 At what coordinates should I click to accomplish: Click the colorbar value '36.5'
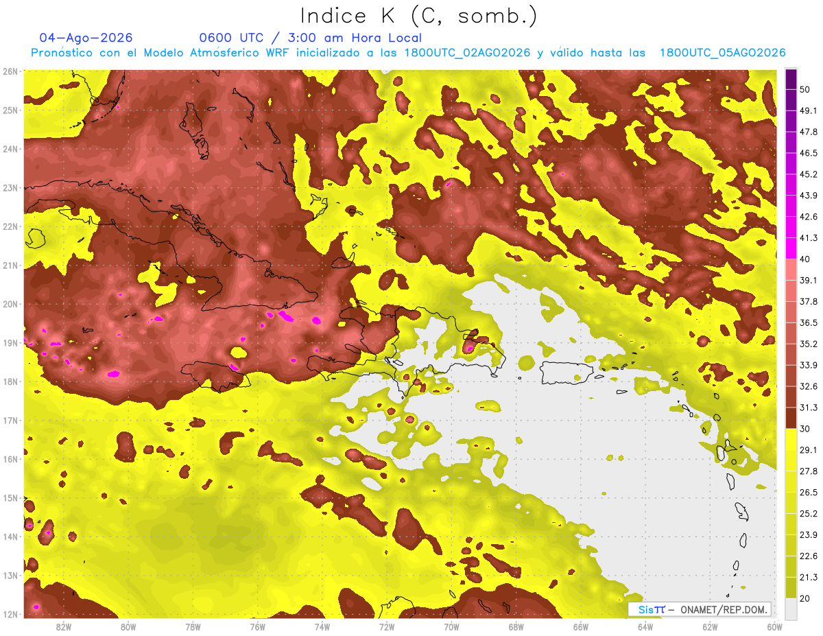[x=809, y=322]
